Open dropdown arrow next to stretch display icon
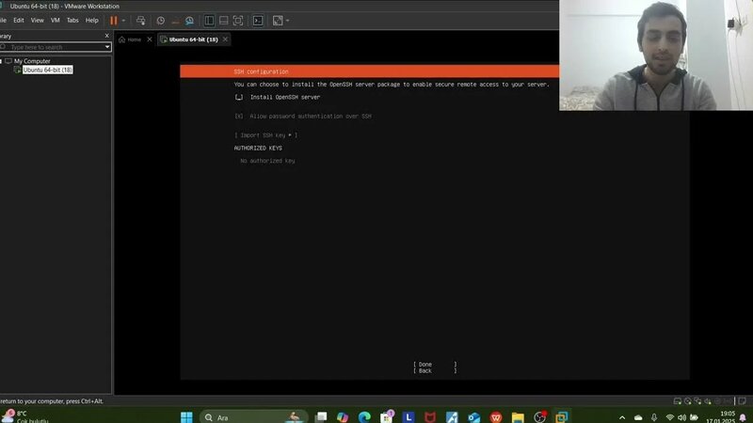The width and height of the screenshot is (753, 423). [288, 21]
